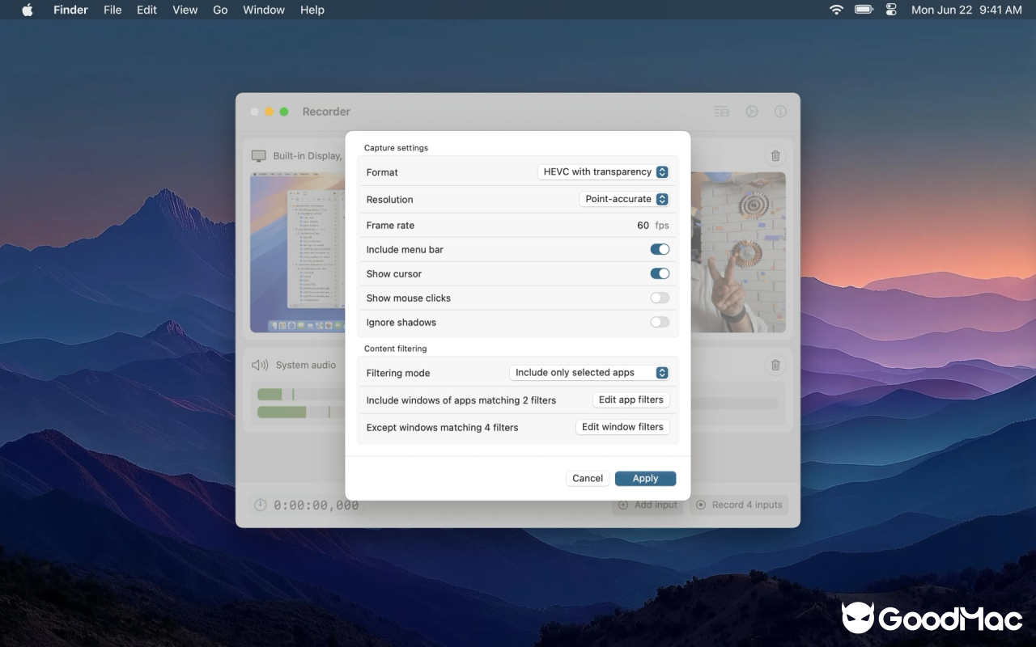Click the Include windows of apps matching 2 filters text

(x=461, y=400)
